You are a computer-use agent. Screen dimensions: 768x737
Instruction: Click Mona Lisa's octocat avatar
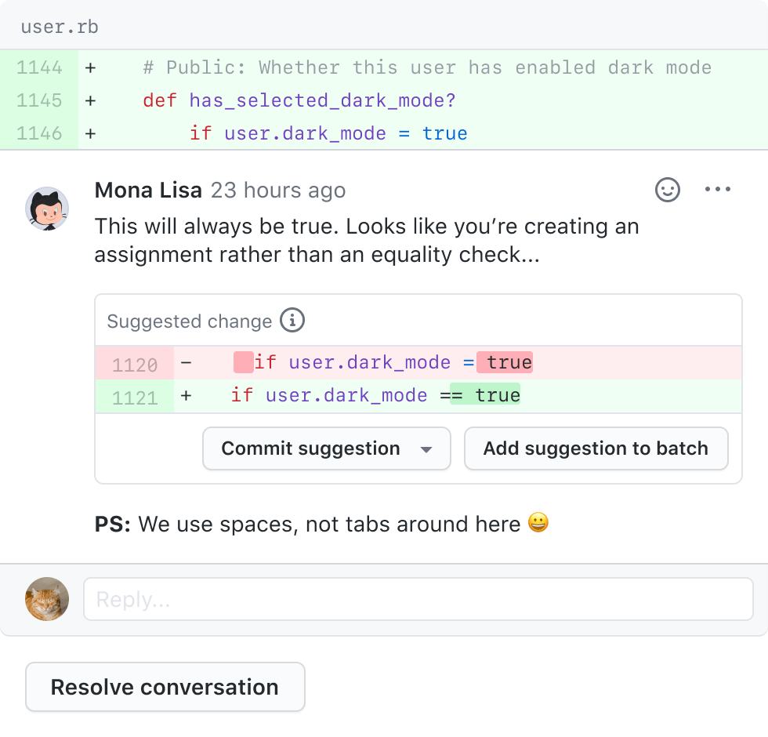click(47, 208)
